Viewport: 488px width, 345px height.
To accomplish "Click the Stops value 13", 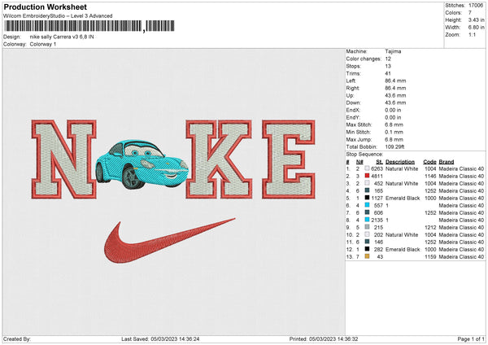I will pyautogui.click(x=388, y=66).
